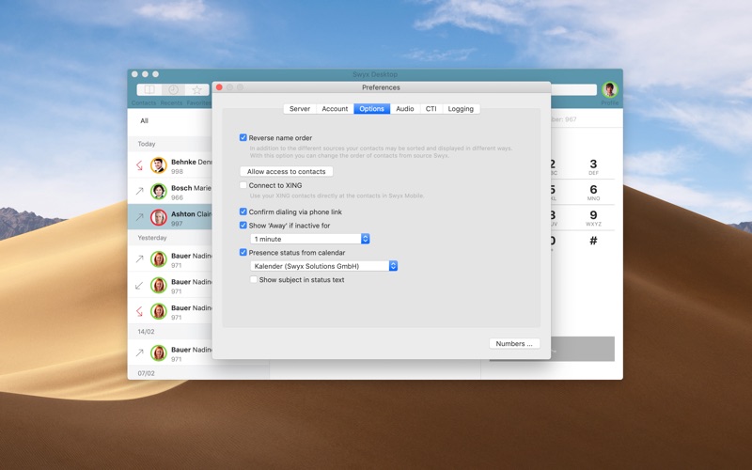Switch to the Server tab

coord(300,109)
